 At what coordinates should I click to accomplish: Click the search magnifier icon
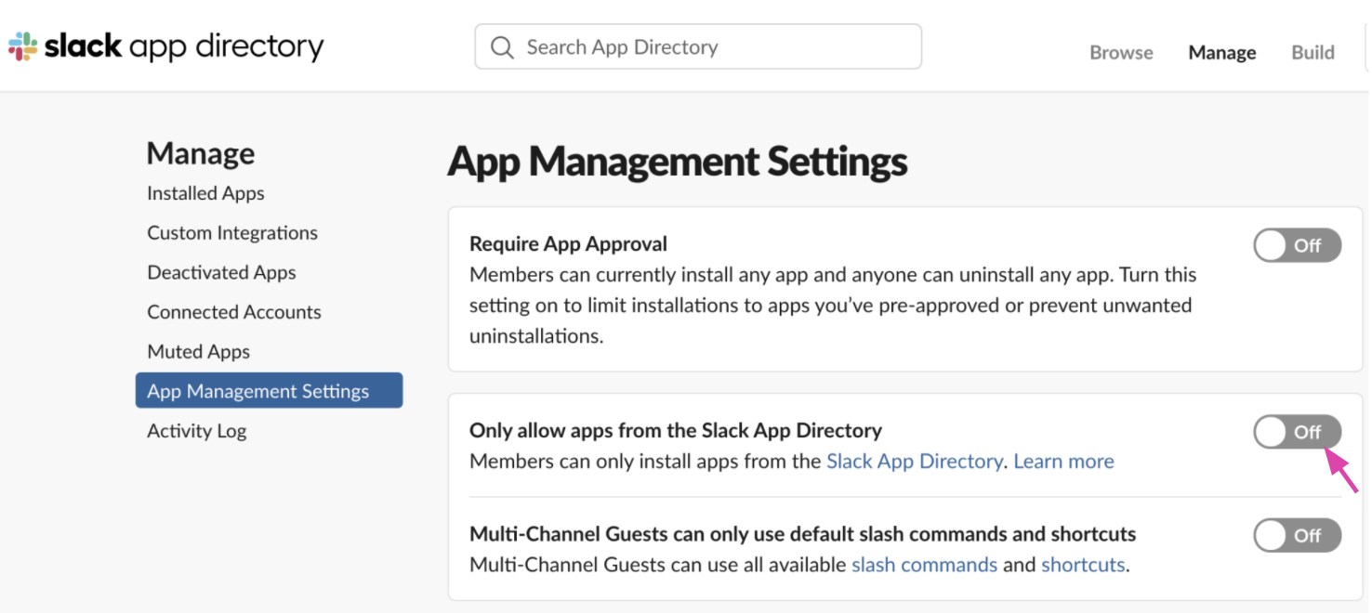coord(502,47)
